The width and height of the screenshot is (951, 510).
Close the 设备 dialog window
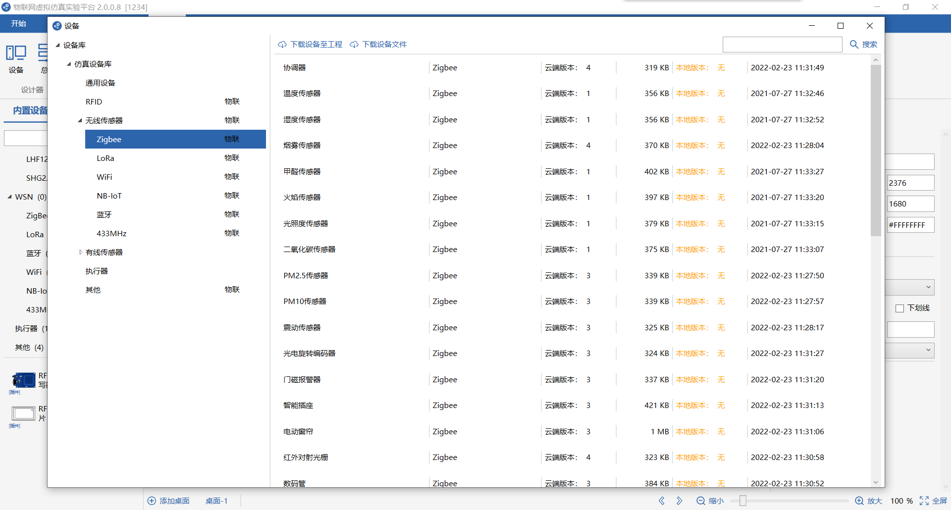pos(870,26)
